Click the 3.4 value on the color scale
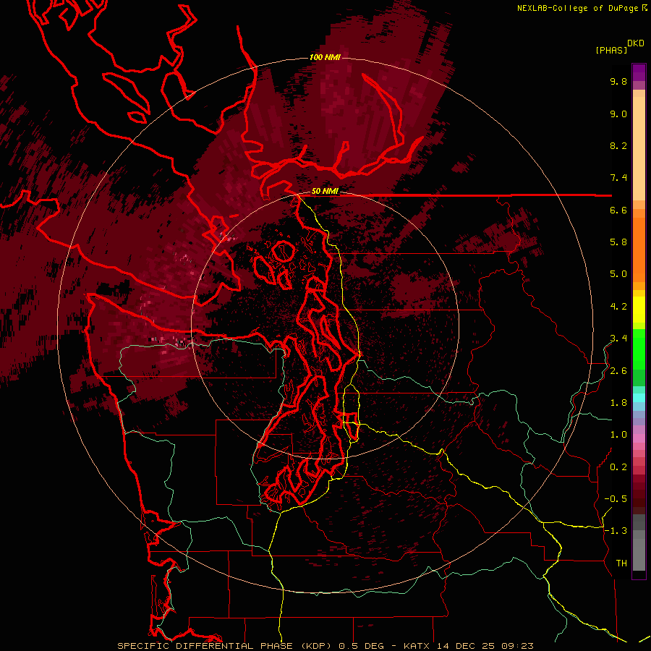The width and height of the screenshot is (651, 651). click(618, 339)
